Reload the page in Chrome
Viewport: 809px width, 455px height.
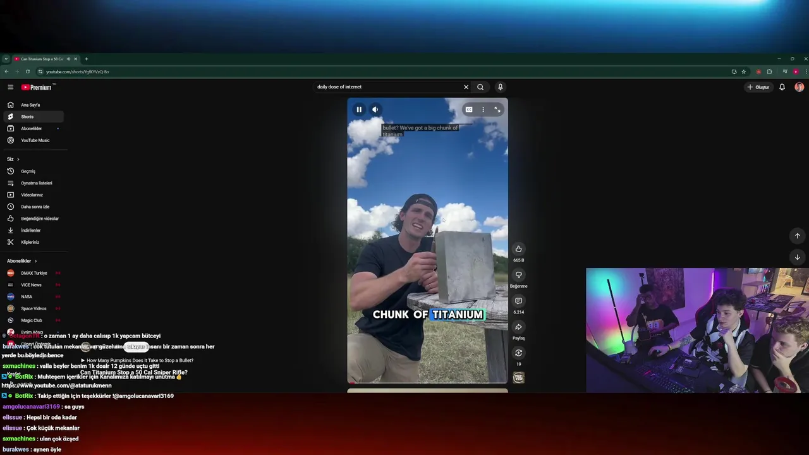point(27,71)
